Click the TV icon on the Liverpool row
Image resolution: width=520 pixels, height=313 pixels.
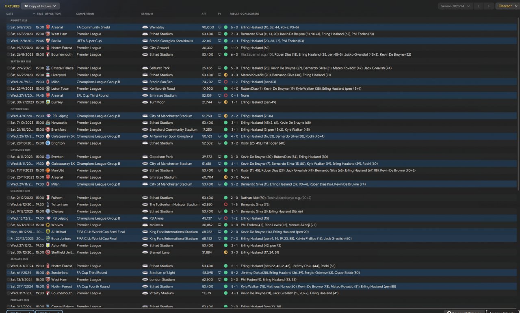pyautogui.click(x=220, y=75)
